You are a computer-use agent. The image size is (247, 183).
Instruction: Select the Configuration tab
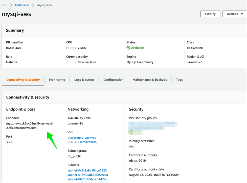(x=113, y=80)
